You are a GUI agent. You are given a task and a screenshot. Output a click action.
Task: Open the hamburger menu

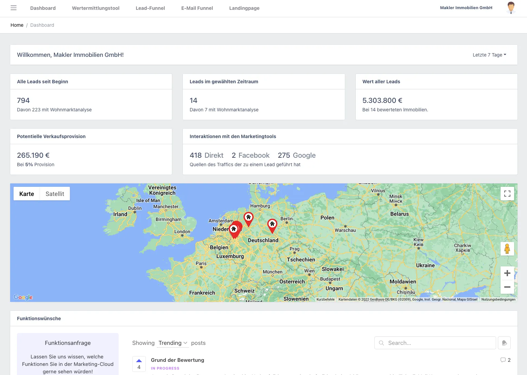[x=13, y=8]
